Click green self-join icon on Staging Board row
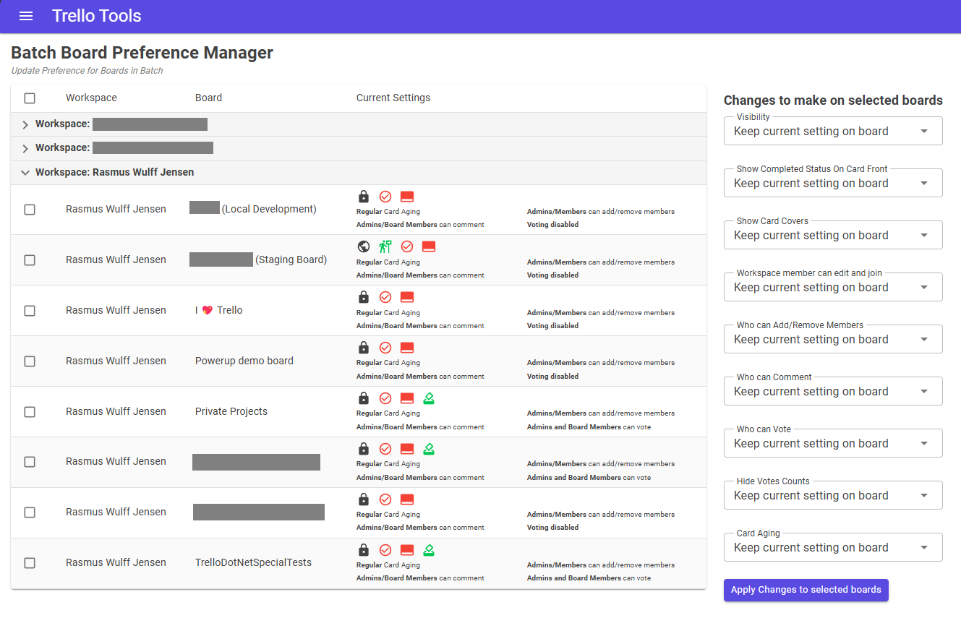 pyautogui.click(x=385, y=246)
